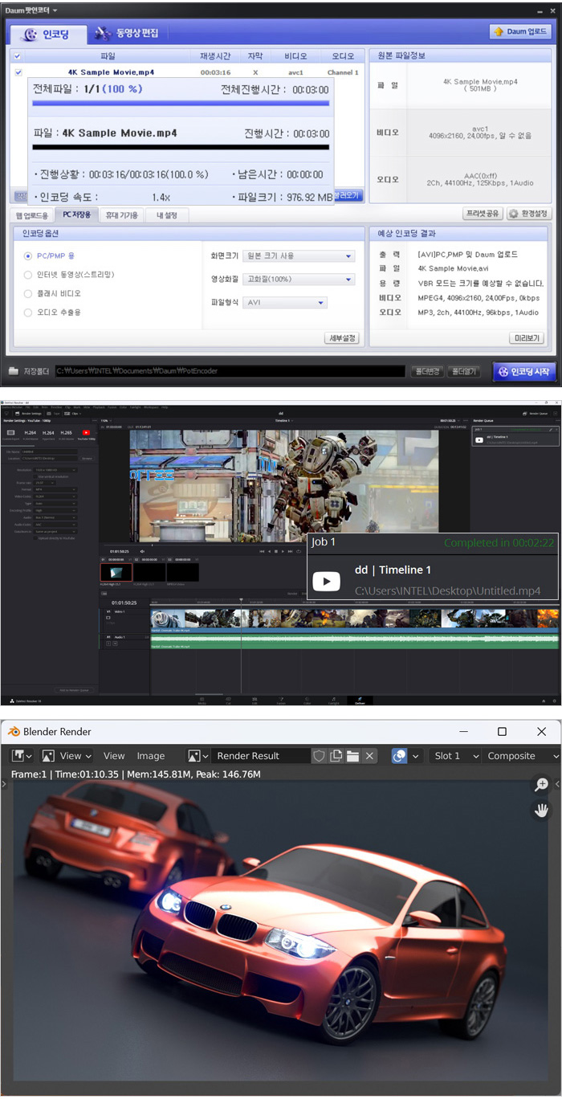
Task: Click the 세부설정 button
Action: (x=342, y=338)
